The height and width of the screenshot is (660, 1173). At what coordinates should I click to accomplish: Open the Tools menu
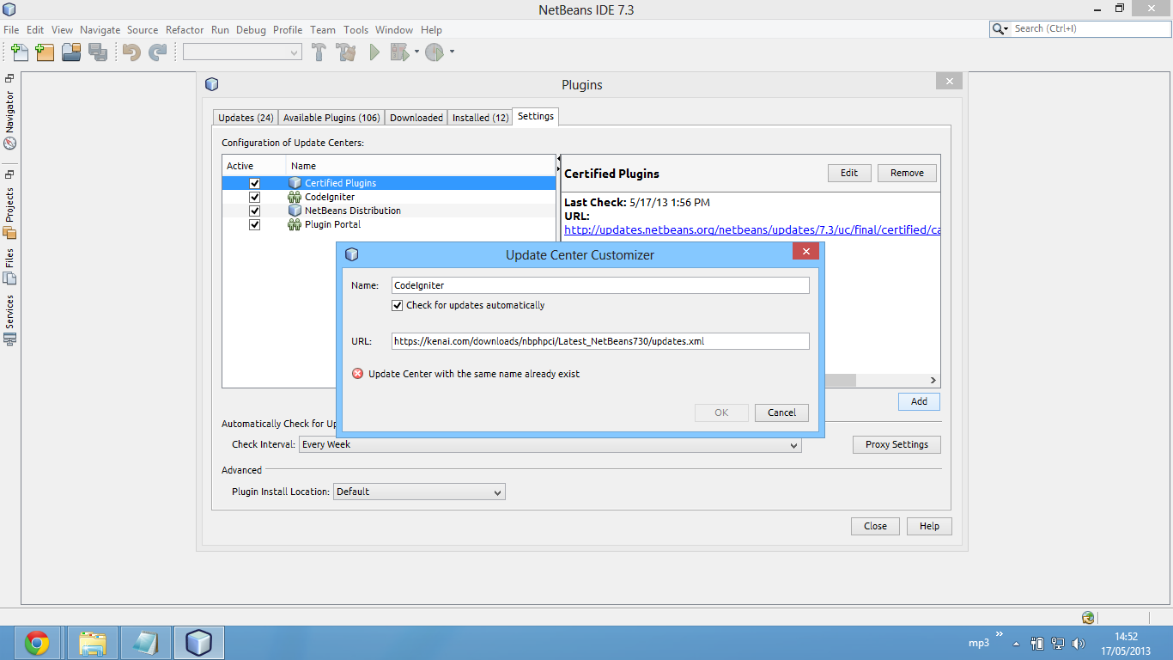(356, 29)
